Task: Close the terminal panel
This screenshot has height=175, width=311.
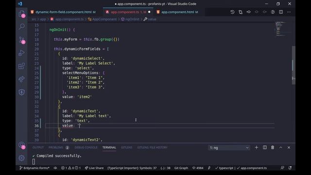Action: [289, 147]
